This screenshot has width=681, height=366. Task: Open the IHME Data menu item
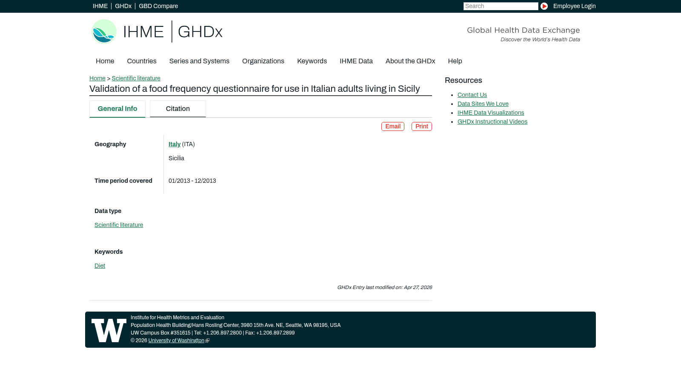356,61
